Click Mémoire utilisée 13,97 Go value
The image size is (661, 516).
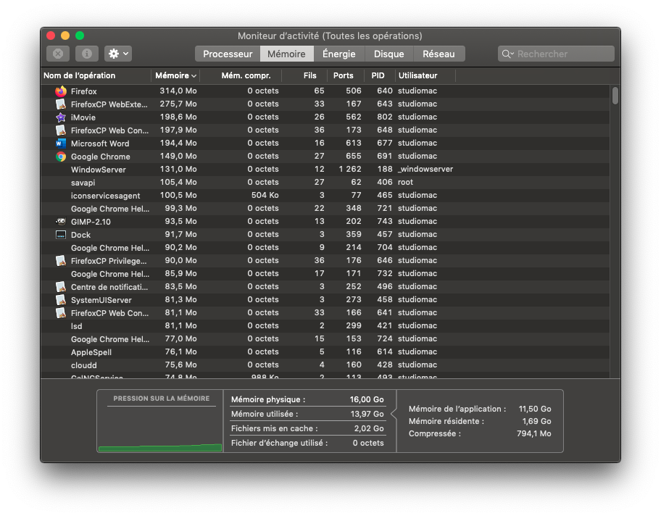pos(367,414)
